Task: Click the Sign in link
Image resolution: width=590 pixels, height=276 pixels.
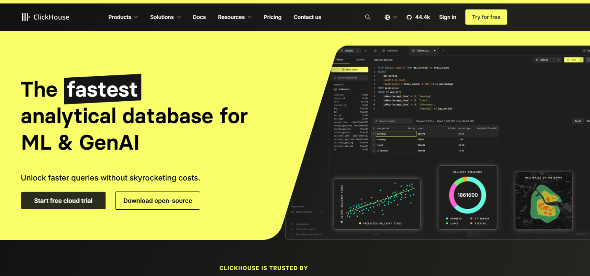Action: [x=447, y=17]
